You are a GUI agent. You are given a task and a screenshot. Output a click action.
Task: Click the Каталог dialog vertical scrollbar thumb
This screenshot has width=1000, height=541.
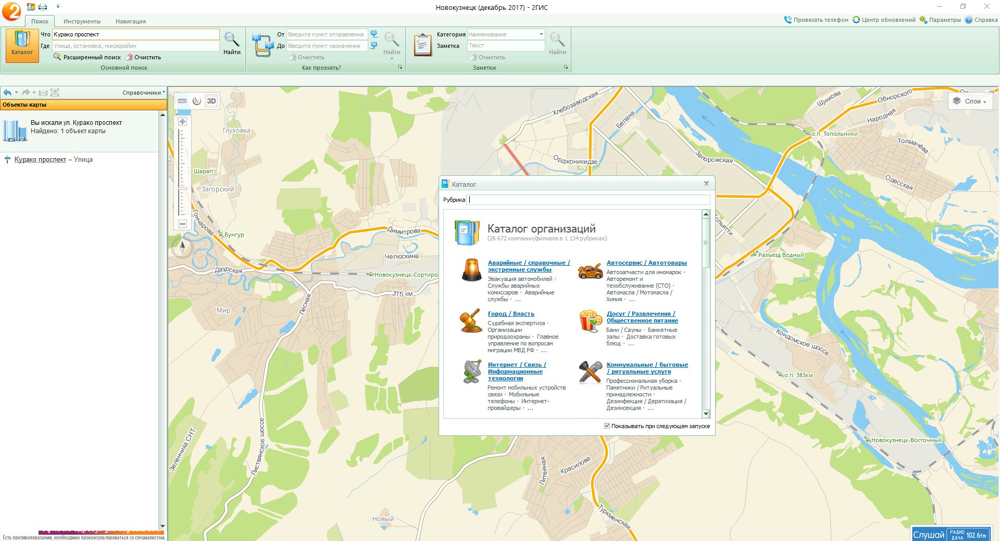706,243
